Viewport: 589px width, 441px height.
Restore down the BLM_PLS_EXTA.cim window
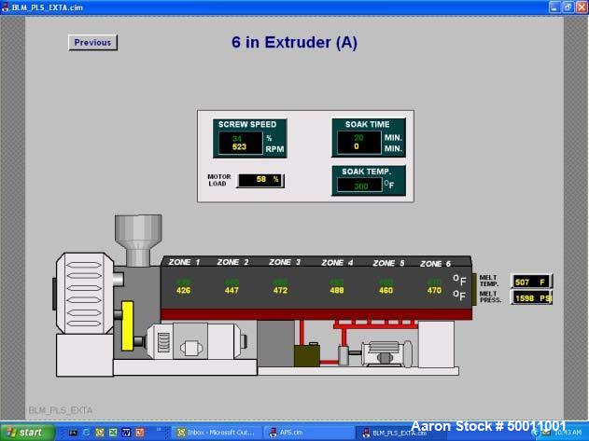coord(568,7)
